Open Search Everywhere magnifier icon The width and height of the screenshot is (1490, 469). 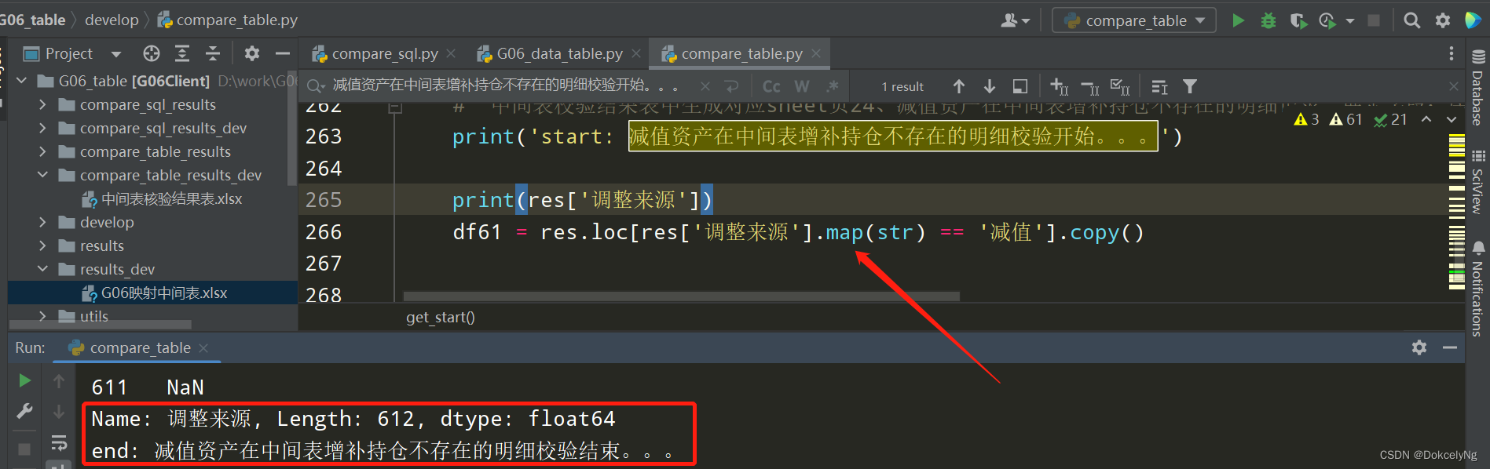1412,20
